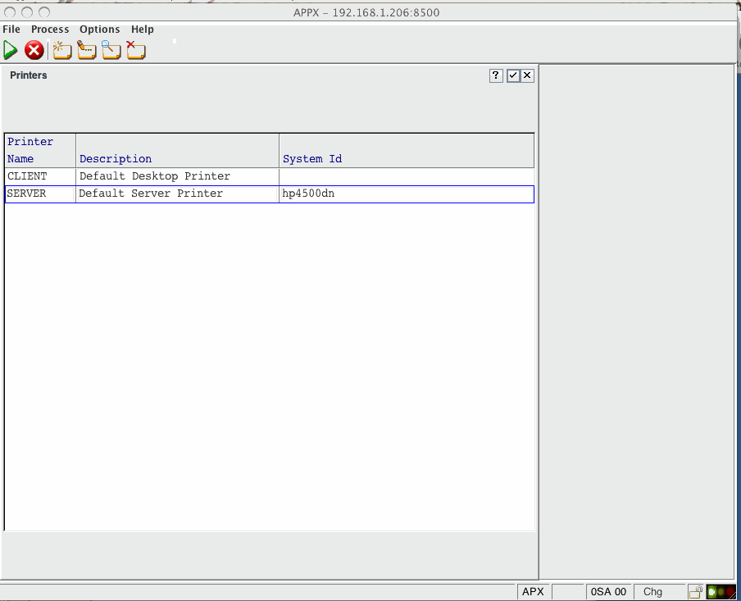The height and width of the screenshot is (601, 741).
Task: Open the Process menu
Action: point(50,29)
